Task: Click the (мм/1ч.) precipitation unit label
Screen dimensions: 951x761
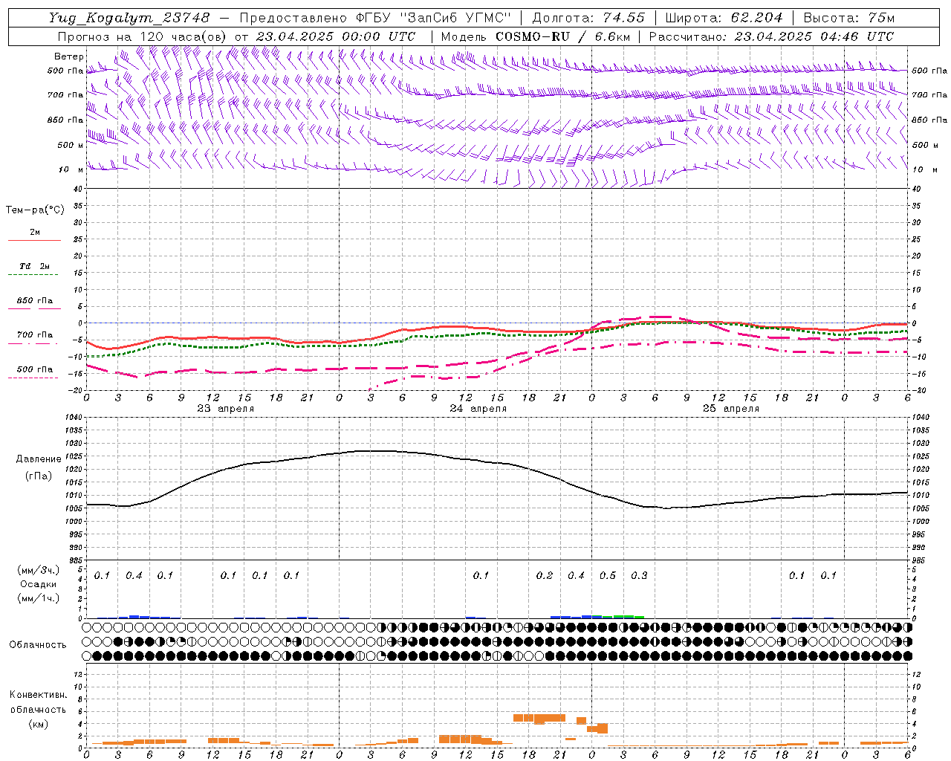Action: point(37,598)
